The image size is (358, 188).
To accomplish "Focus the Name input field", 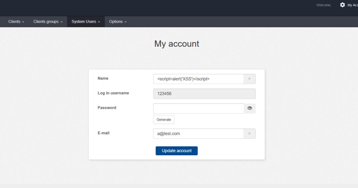I will 199,79.
